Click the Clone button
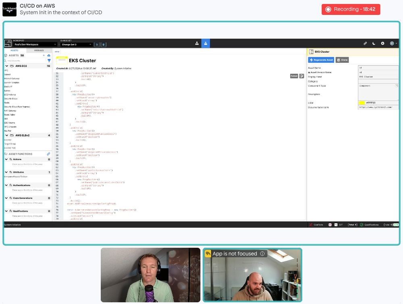This screenshot has width=403, height=304. pyautogui.click(x=342, y=60)
